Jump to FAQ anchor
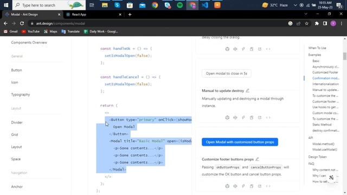 tap(311, 164)
